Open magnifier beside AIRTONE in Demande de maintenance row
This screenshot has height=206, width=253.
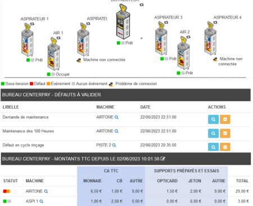116,118
